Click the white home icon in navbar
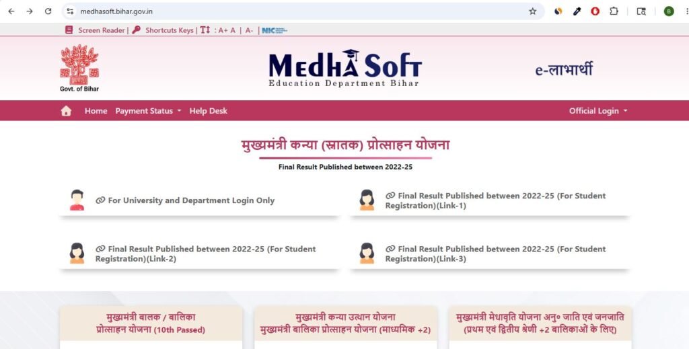 (x=66, y=111)
